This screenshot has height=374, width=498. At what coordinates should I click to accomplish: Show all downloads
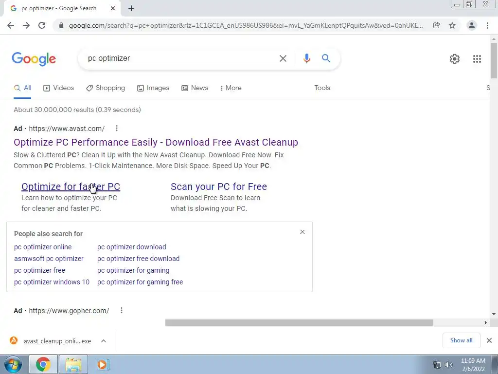461,340
